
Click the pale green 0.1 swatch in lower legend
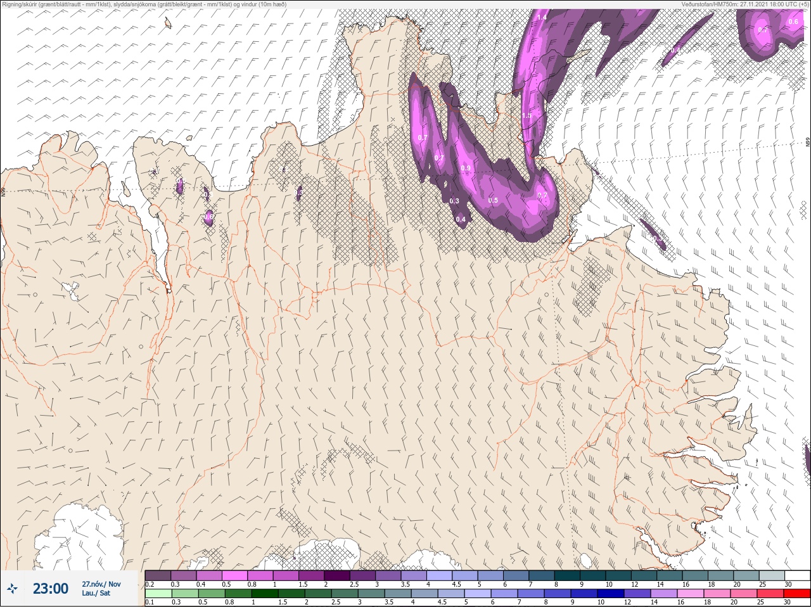coord(158,594)
